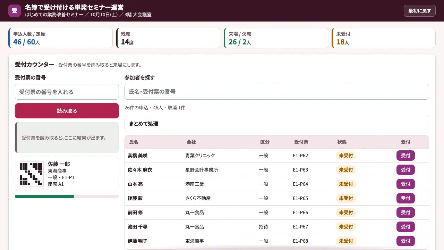Click the 状態 column header
The height and width of the screenshot is (250, 444).
(x=342, y=142)
